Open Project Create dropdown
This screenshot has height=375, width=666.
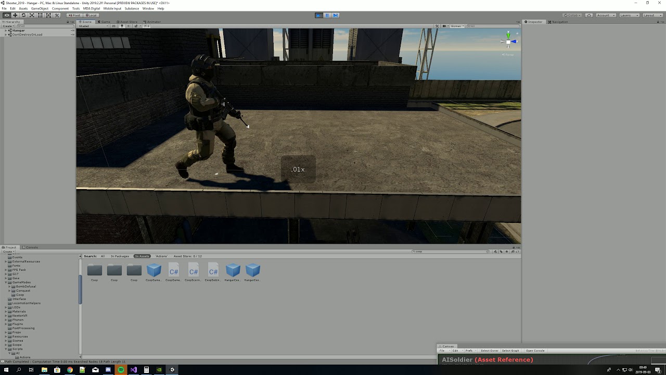pos(8,252)
